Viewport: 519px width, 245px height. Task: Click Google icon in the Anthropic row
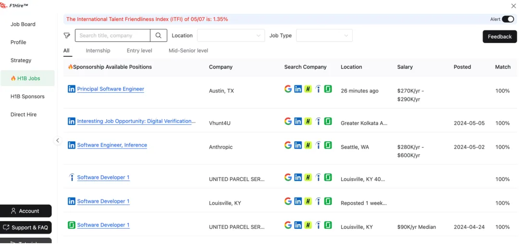tap(288, 145)
